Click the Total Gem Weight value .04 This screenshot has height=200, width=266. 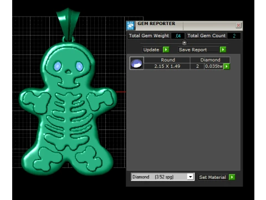[178, 36]
